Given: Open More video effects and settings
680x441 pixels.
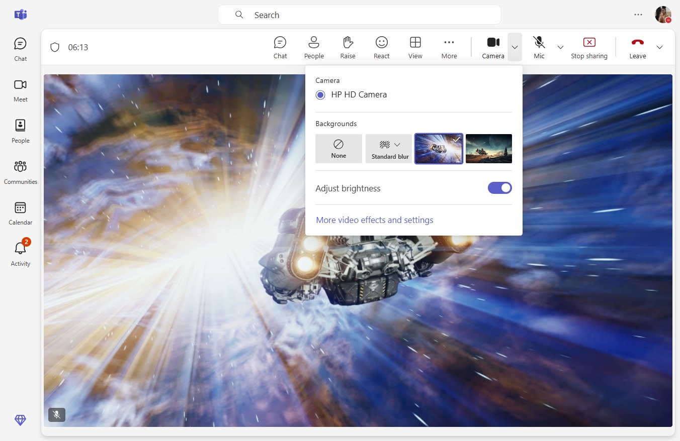Looking at the screenshot, I should click(375, 220).
